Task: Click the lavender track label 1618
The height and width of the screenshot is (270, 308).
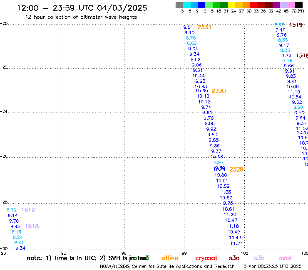Action: (x=32, y=226)
